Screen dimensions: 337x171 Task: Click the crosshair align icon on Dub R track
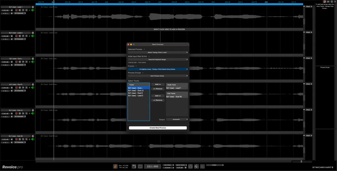pyautogui.click(x=12, y=87)
